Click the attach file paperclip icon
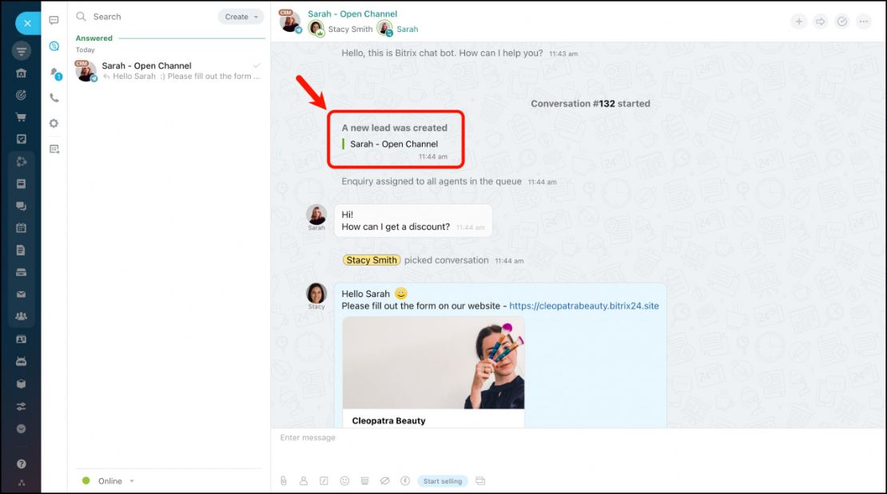 (x=284, y=481)
